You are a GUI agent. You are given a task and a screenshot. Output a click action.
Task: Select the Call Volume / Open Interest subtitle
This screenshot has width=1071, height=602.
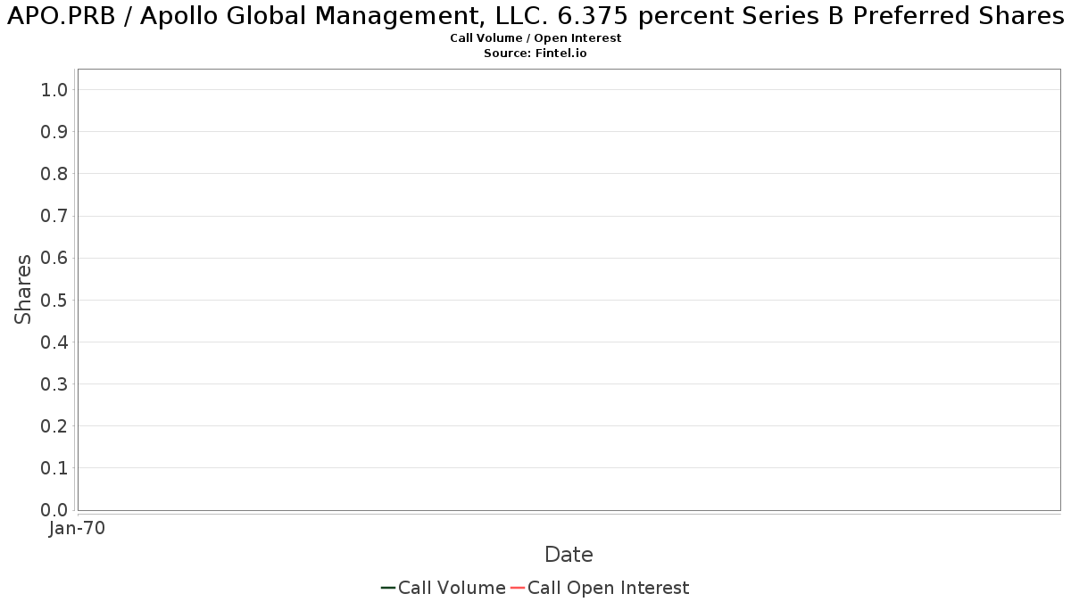pyautogui.click(x=535, y=38)
